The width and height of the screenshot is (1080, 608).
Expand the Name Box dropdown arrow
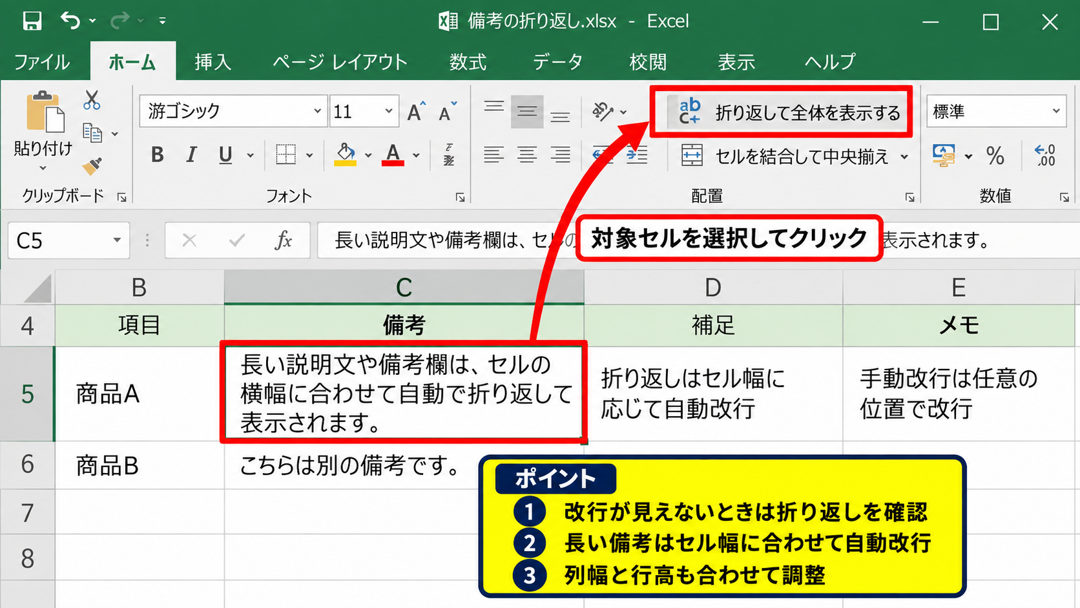pyautogui.click(x=117, y=240)
